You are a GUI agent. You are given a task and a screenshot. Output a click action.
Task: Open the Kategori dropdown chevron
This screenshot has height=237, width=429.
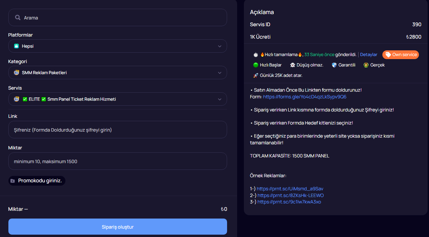220,73
